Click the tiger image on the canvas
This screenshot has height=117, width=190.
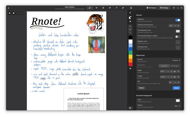coord(95,24)
